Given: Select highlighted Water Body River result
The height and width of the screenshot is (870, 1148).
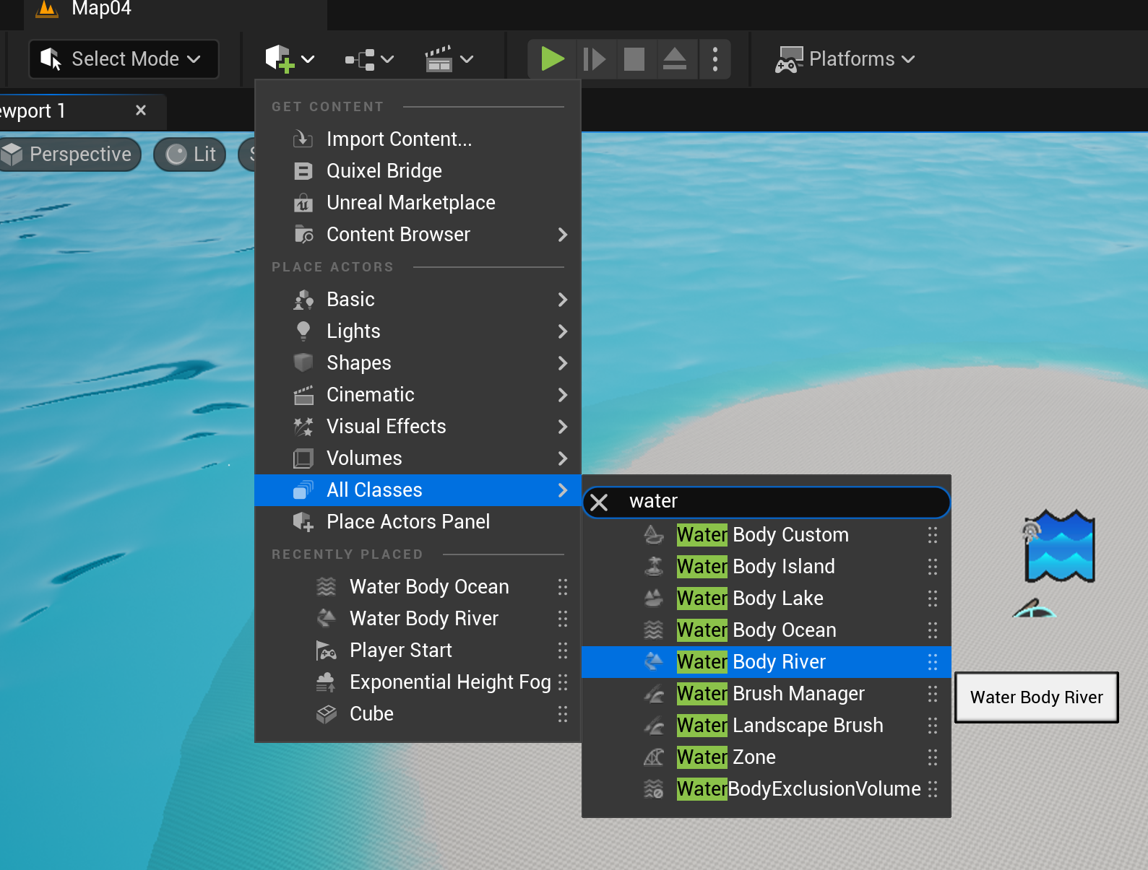Looking at the screenshot, I should (x=766, y=661).
